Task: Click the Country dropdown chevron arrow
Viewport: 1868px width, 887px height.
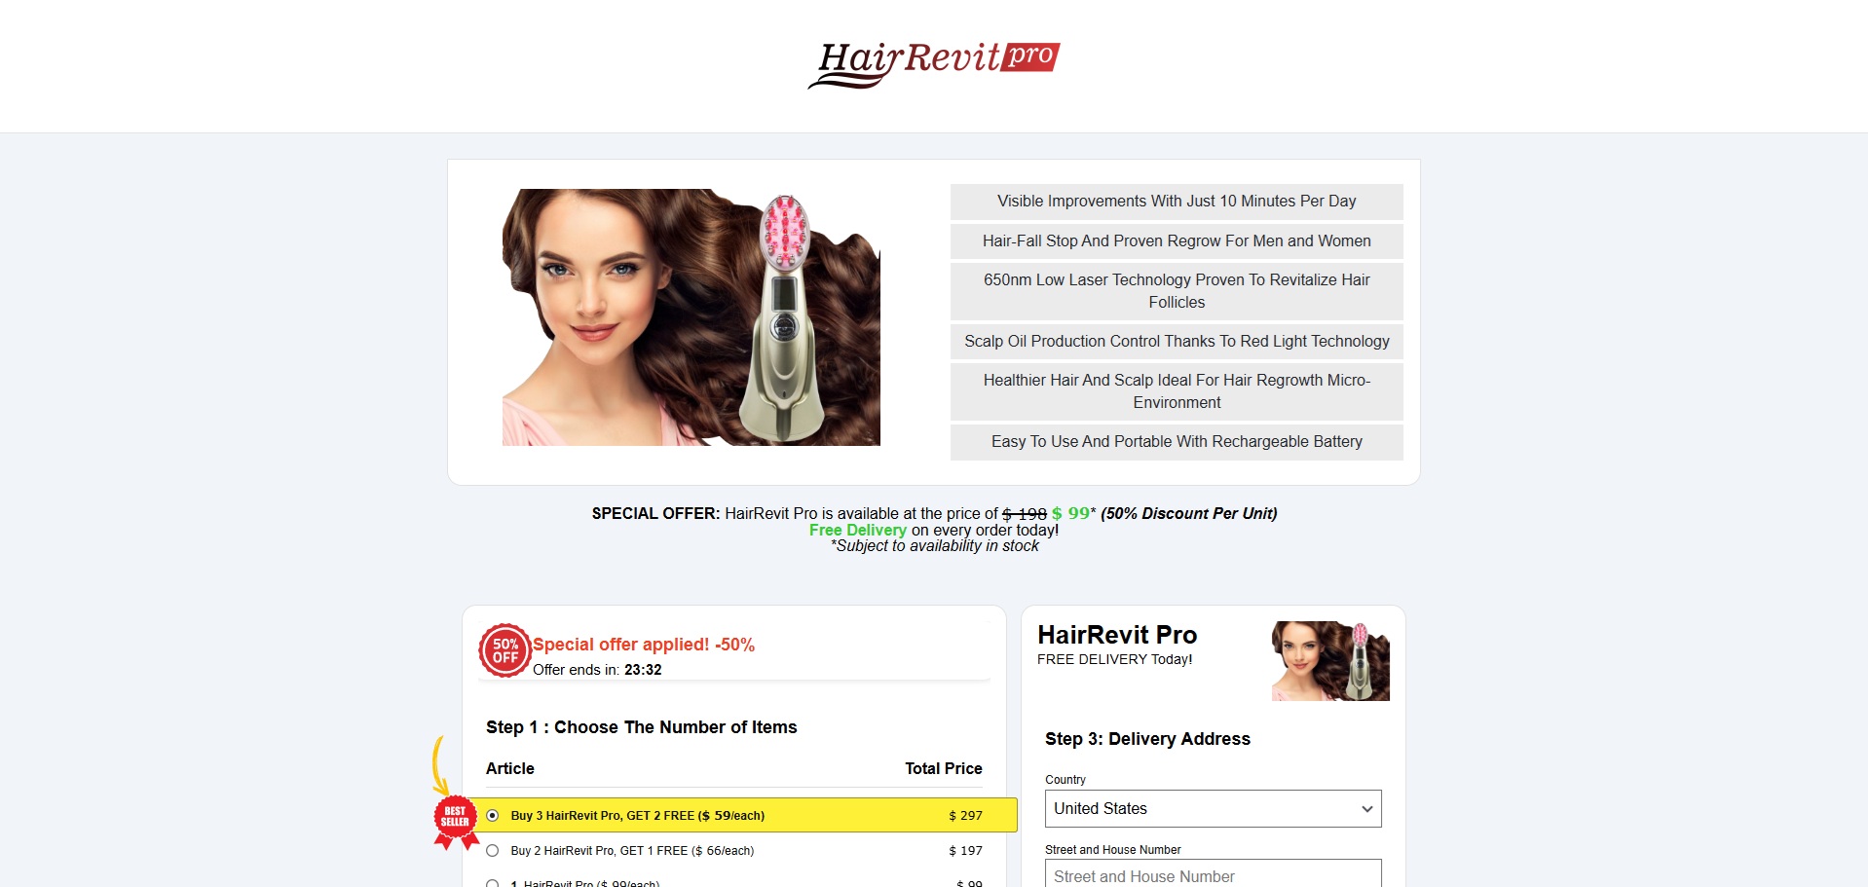Action: point(1366,809)
